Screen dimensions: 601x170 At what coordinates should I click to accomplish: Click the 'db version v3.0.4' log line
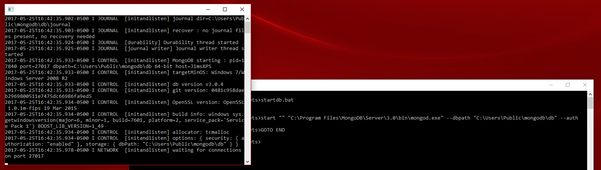[x=198, y=84]
